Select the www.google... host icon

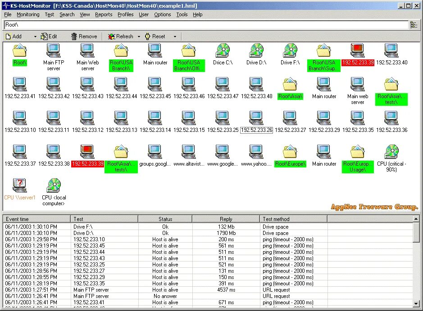coord(223,152)
